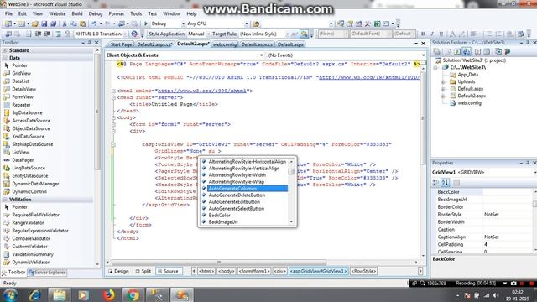This screenshot has height=302, width=537.
Task: Toggle Bold formatting button
Action: pos(423,34)
